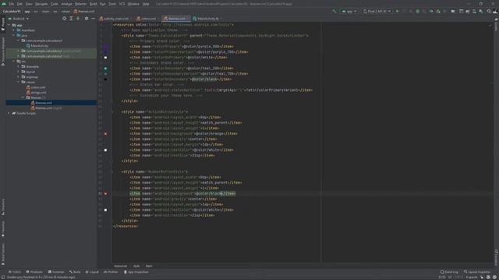Switch to MainActivity.kt editor tab

[x=206, y=19]
